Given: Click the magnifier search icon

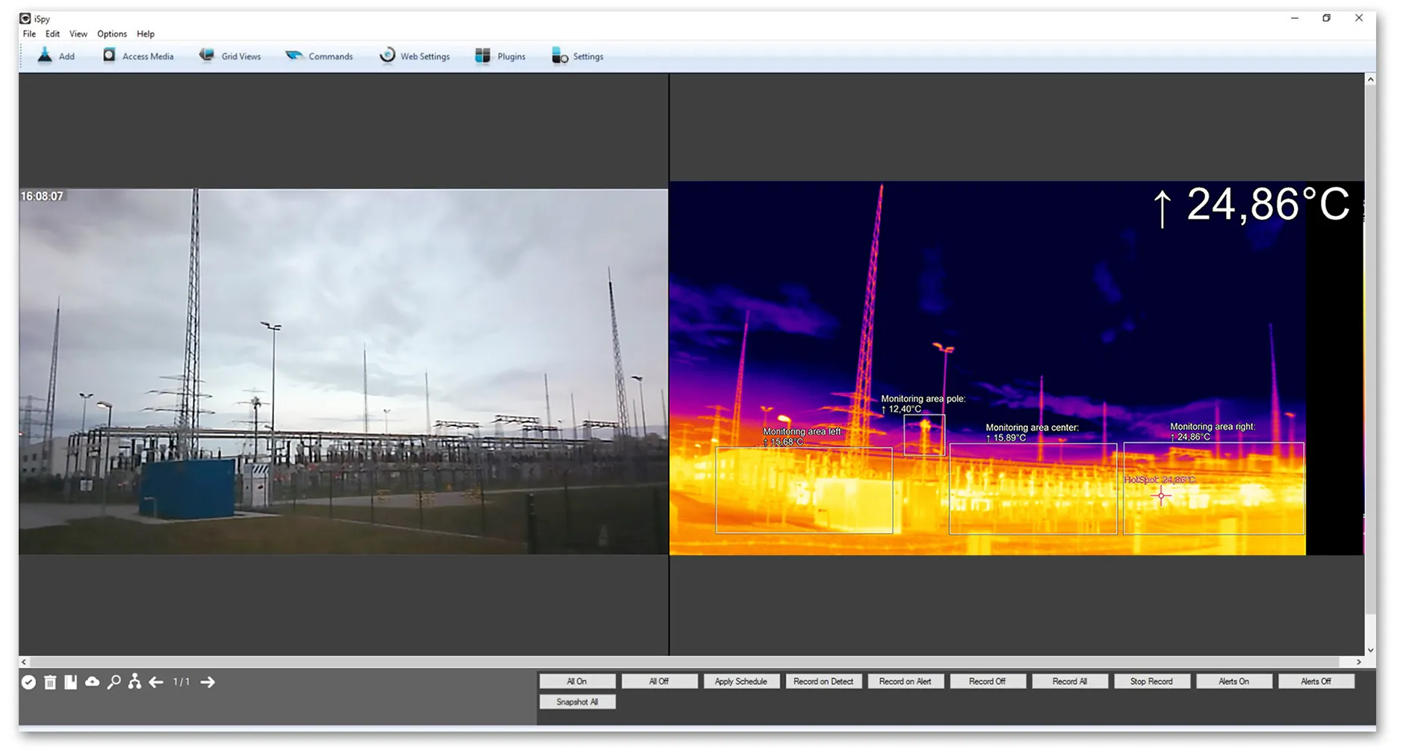Looking at the screenshot, I should (114, 682).
